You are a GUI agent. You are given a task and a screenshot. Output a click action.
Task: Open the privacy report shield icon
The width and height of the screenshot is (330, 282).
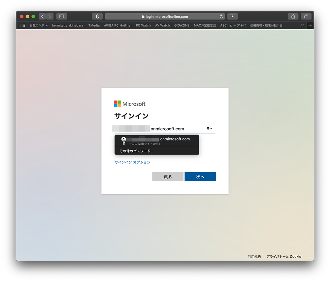pos(97,16)
